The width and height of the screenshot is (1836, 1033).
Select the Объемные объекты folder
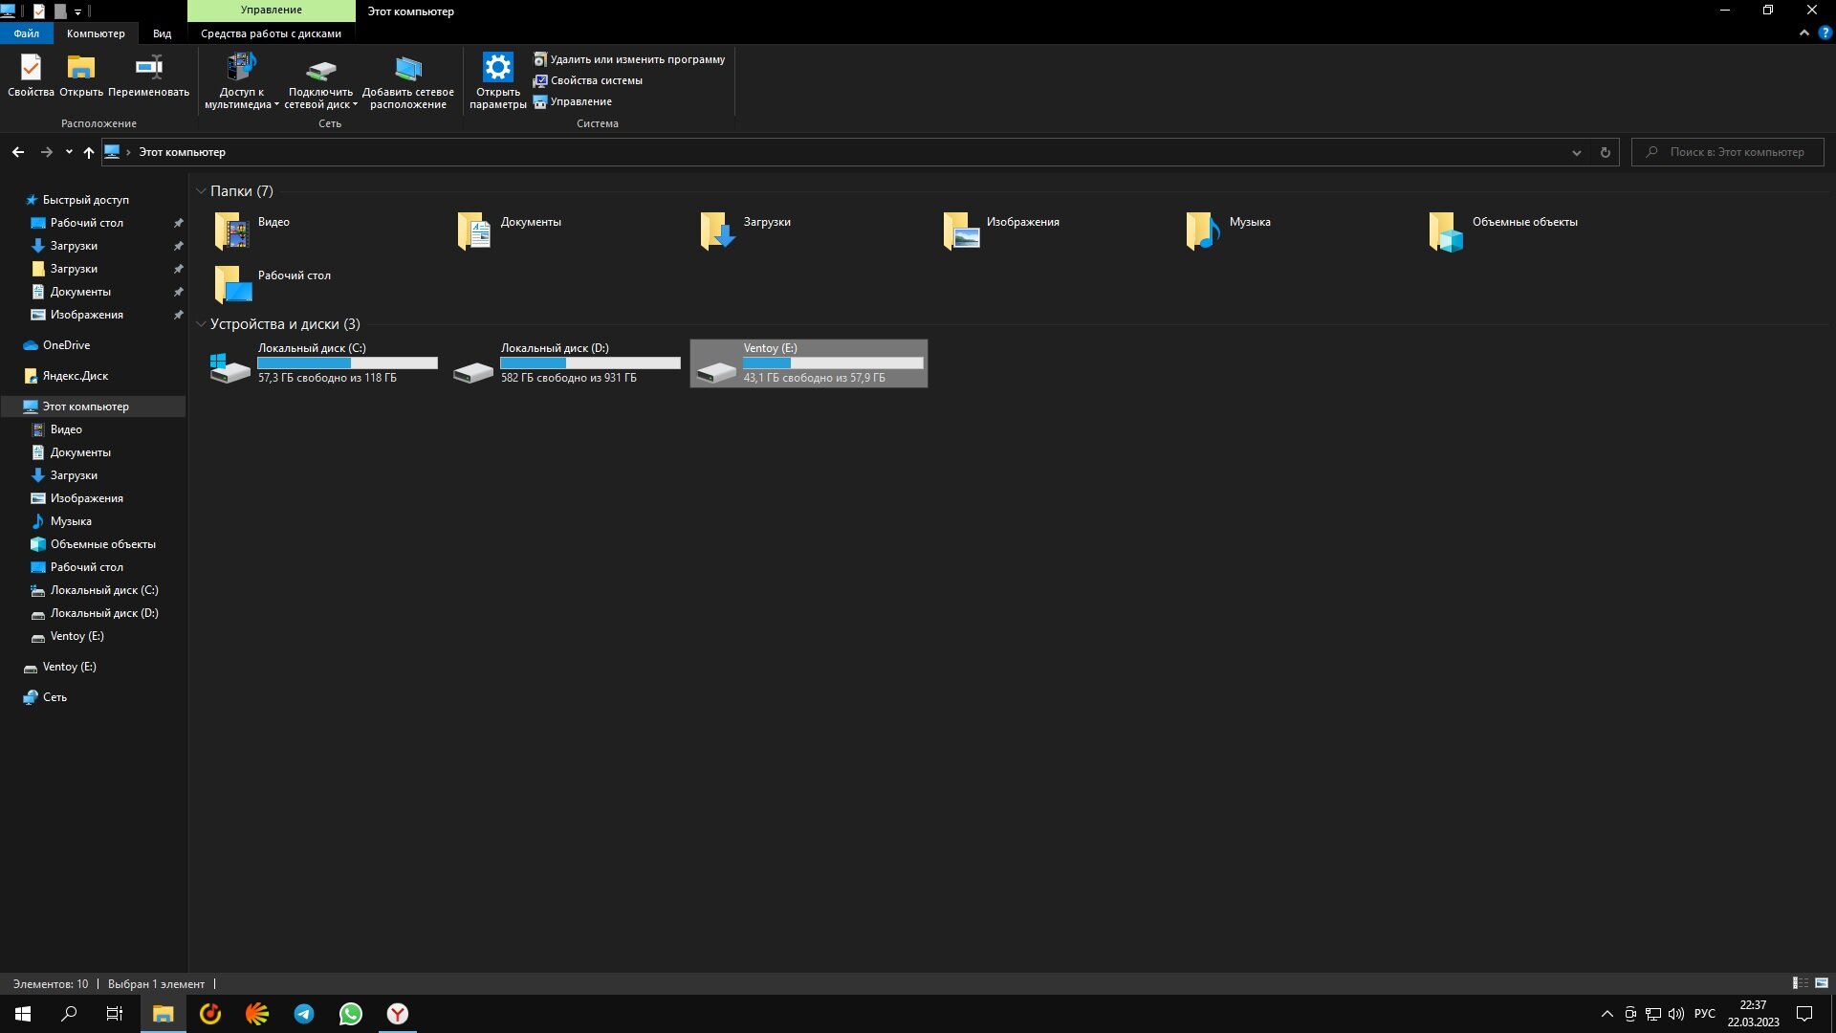pyautogui.click(x=1505, y=230)
